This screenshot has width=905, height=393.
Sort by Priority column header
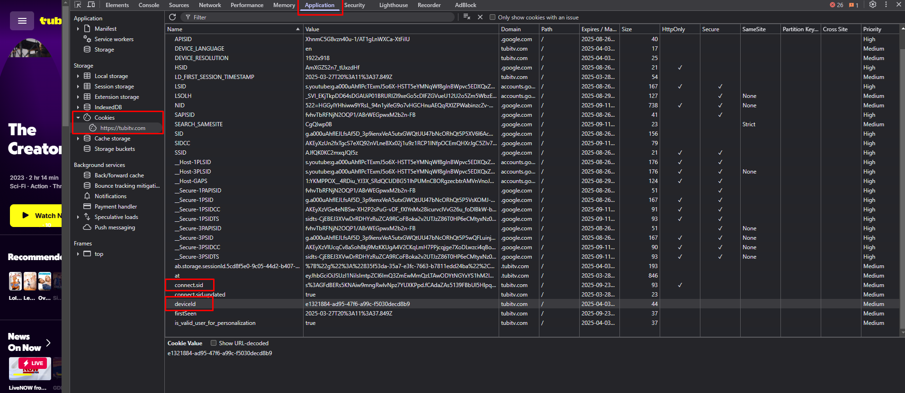tap(880, 29)
